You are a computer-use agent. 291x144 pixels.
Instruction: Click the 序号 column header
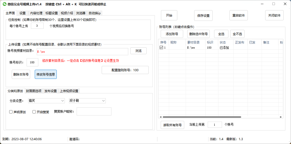164,42
